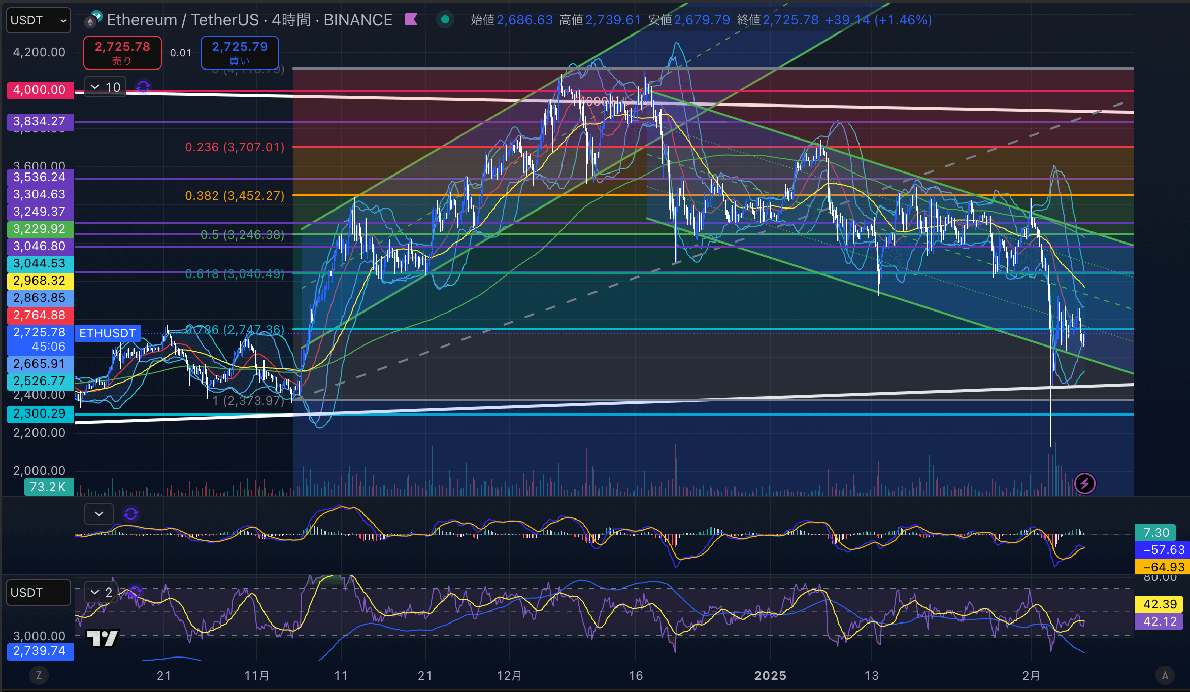
Task: Click the RSI value 42.12 label
Action: [x=1160, y=621]
